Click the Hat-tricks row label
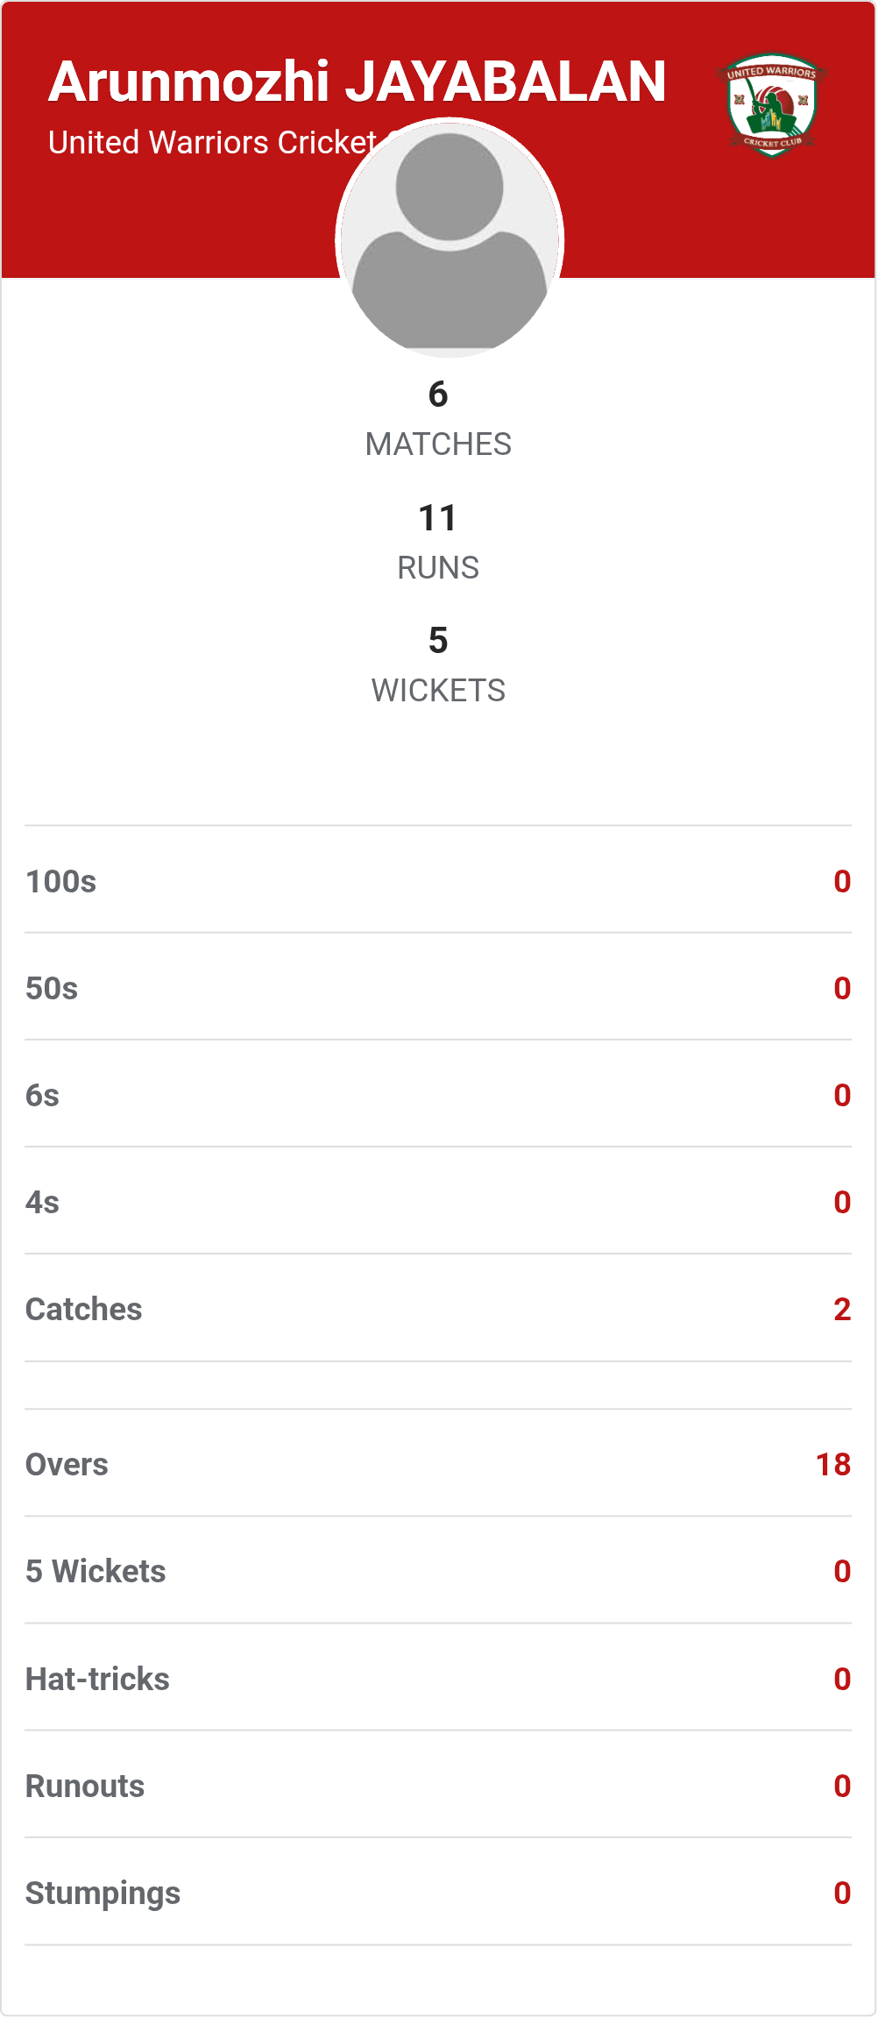 pos(98,1679)
